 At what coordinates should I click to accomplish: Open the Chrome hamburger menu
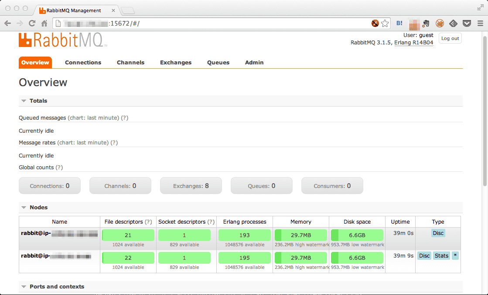[480, 23]
